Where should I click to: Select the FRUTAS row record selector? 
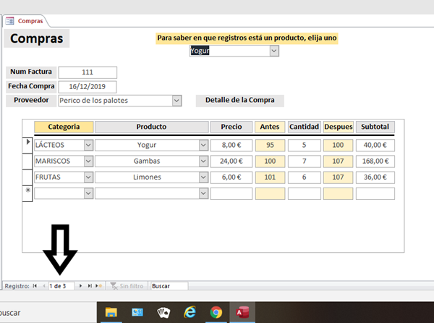(27, 177)
